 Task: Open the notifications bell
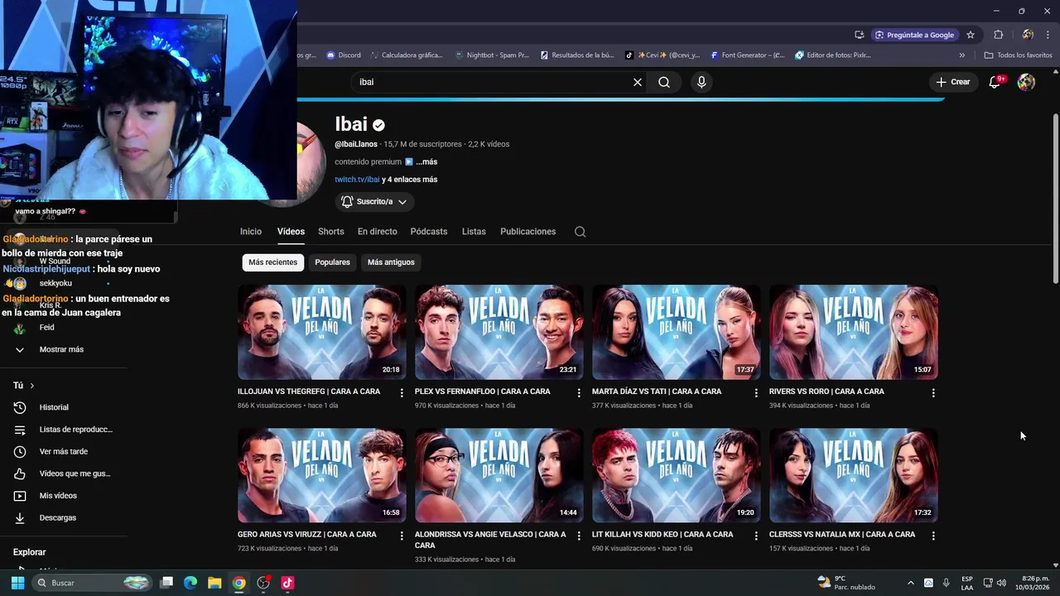(996, 82)
